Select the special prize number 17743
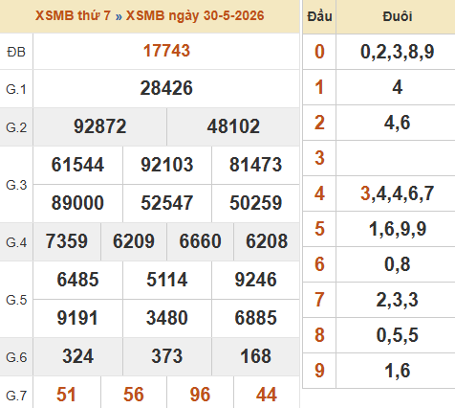This screenshot has width=455, height=408. point(166,51)
